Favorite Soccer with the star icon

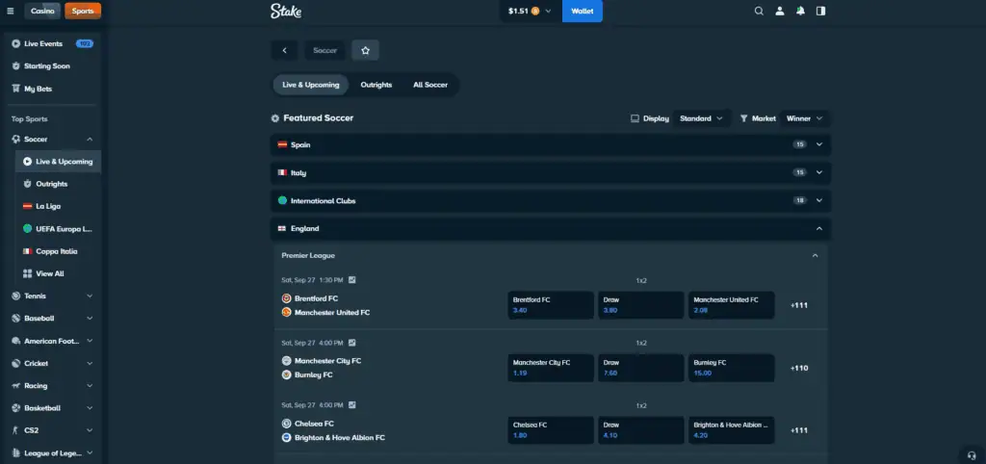365,50
